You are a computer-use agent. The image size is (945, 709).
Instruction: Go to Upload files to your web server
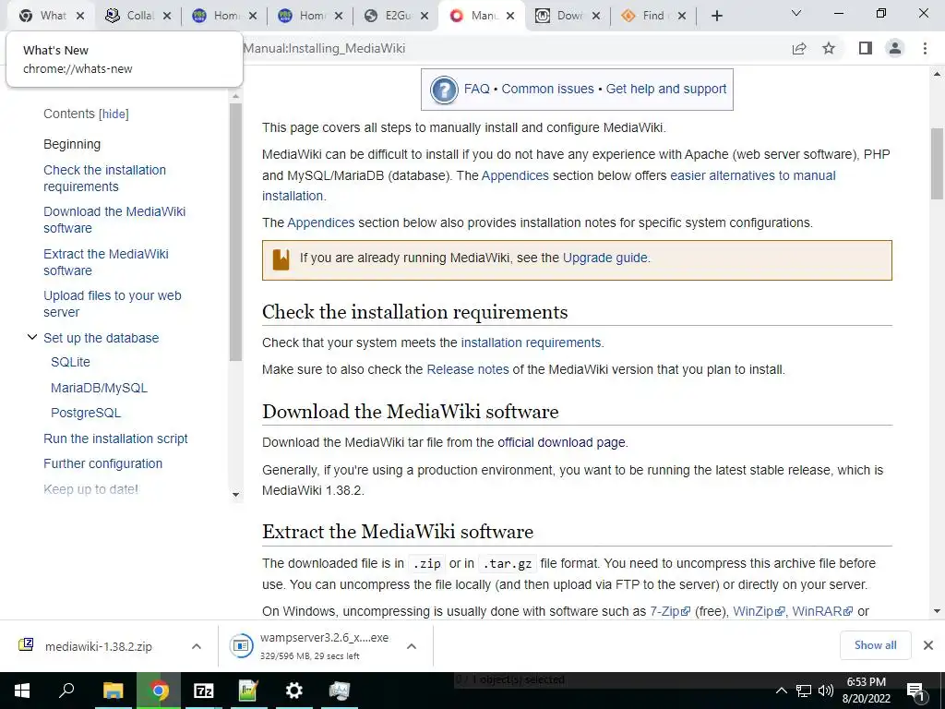click(112, 304)
